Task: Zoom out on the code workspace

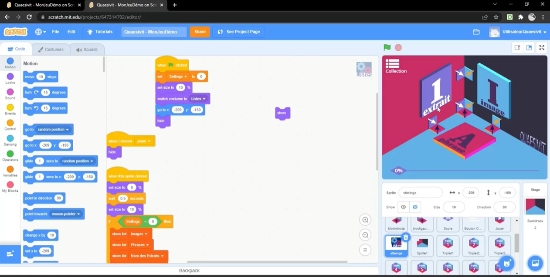Action: click(x=365, y=235)
